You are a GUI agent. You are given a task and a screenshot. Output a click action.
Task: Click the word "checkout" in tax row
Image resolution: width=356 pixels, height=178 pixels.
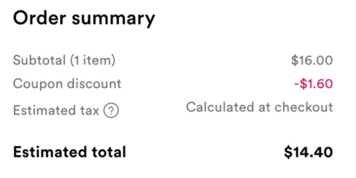tap(304, 107)
